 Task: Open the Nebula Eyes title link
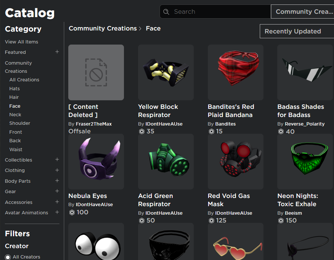[x=88, y=196]
